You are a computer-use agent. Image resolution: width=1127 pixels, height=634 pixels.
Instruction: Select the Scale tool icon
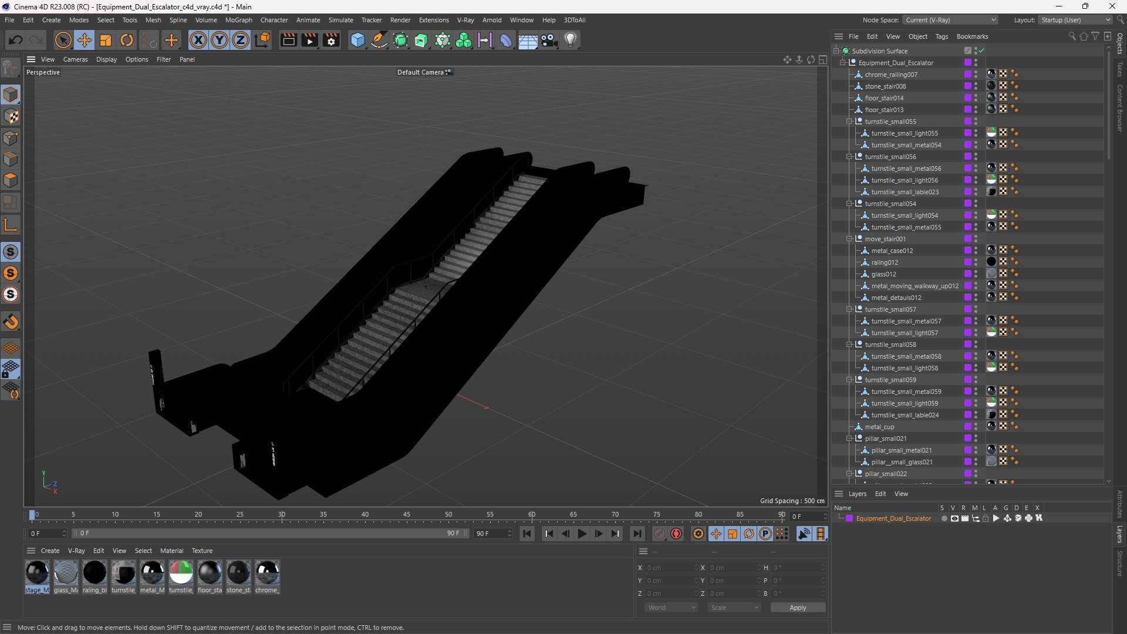106,40
